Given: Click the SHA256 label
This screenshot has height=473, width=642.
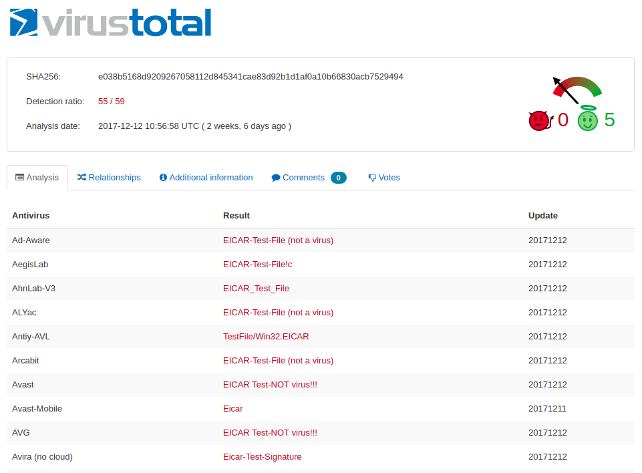Looking at the screenshot, I should 43,77.
